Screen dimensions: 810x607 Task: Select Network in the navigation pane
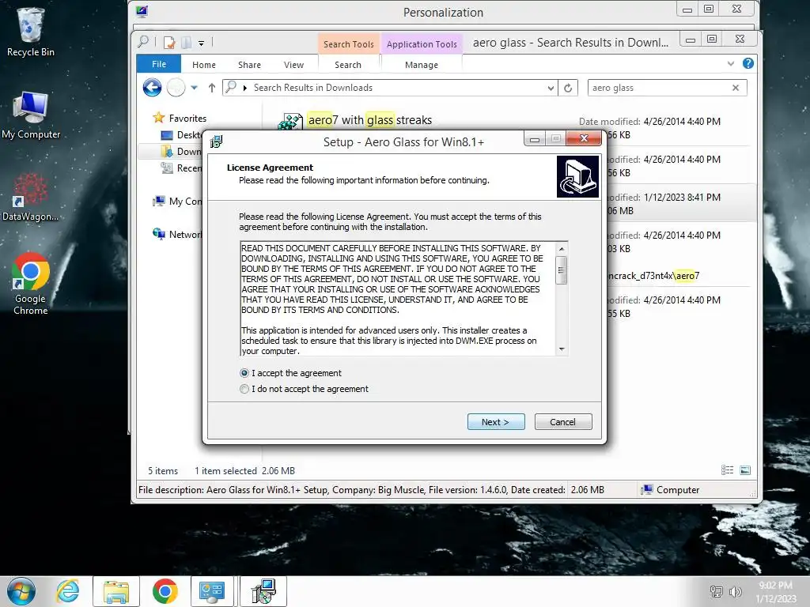click(176, 234)
